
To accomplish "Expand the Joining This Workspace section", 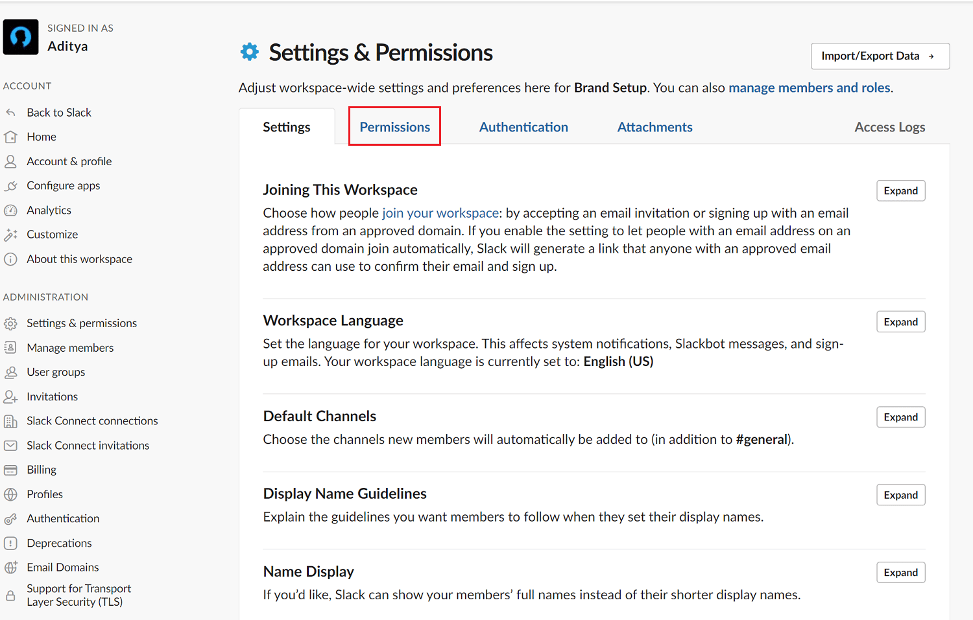I will [901, 190].
